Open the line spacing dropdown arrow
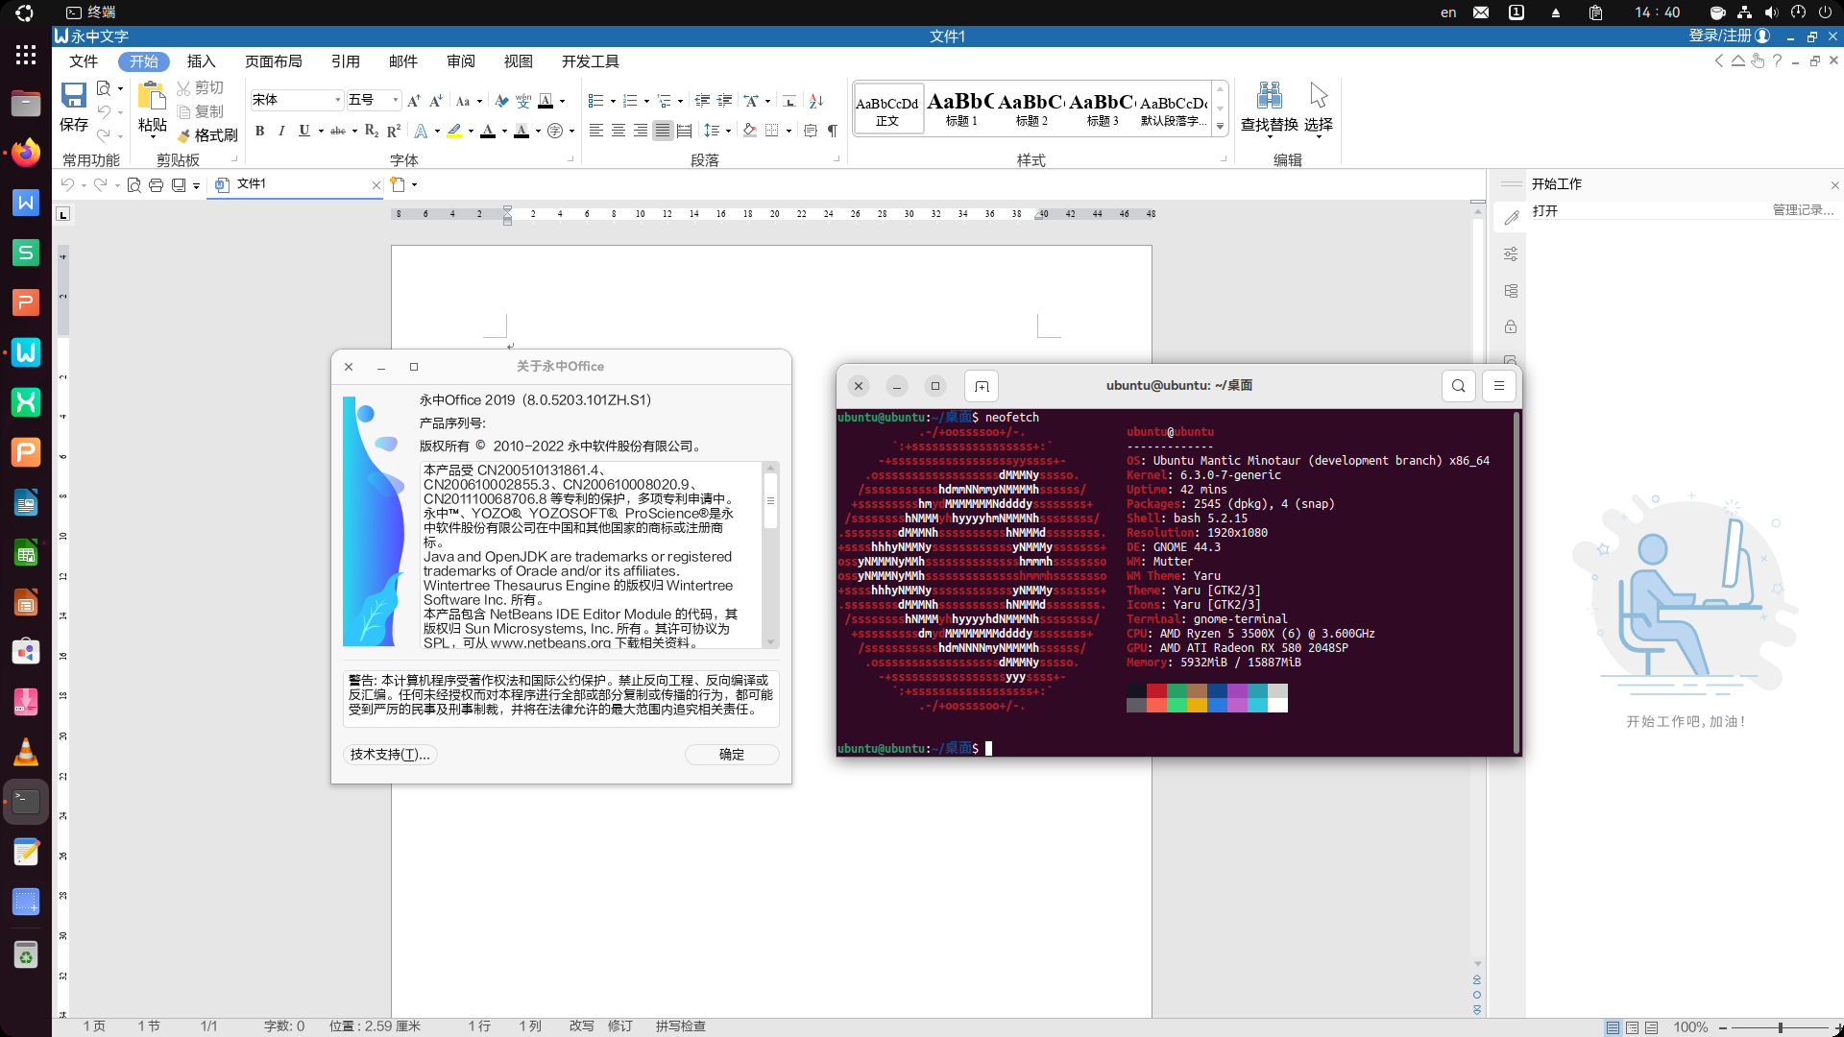 click(x=728, y=131)
